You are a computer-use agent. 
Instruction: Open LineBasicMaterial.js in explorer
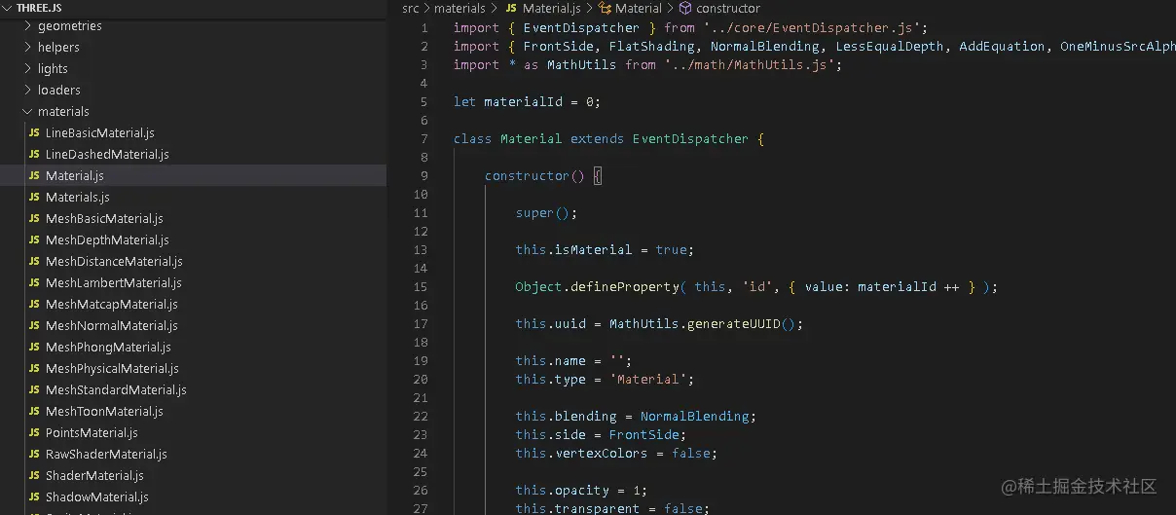point(99,132)
